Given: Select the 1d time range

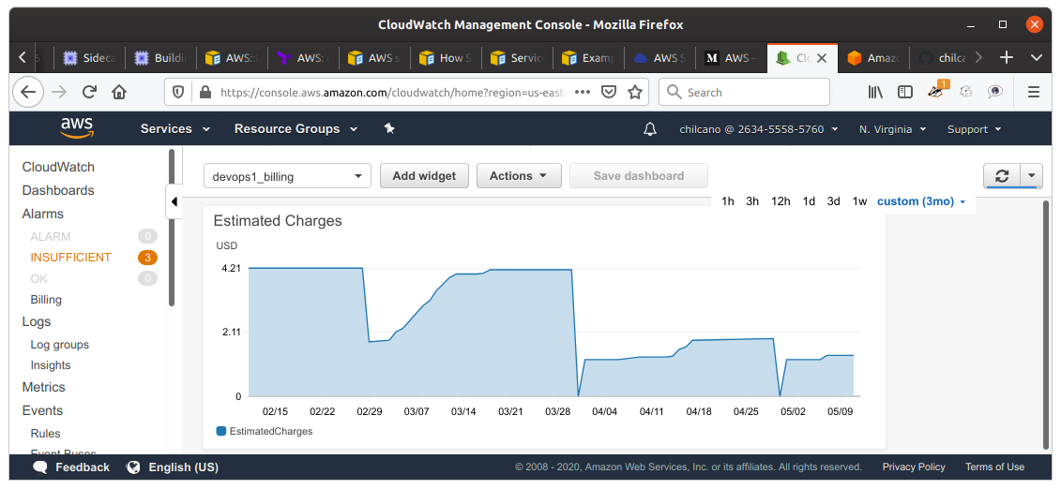Looking at the screenshot, I should tap(809, 201).
